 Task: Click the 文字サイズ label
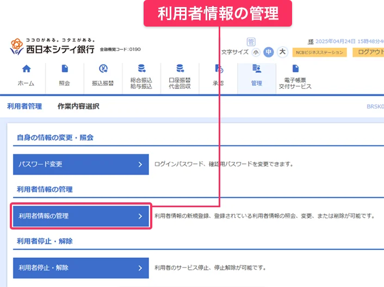[235, 52]
